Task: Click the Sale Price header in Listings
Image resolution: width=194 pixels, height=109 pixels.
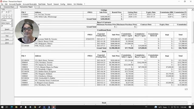Action: [x=103, y=12]
